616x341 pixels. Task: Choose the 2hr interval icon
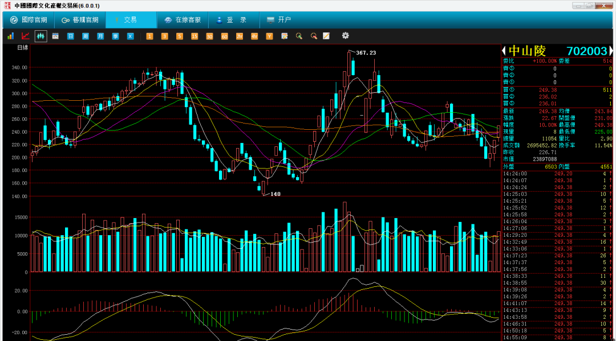(239, 36)
